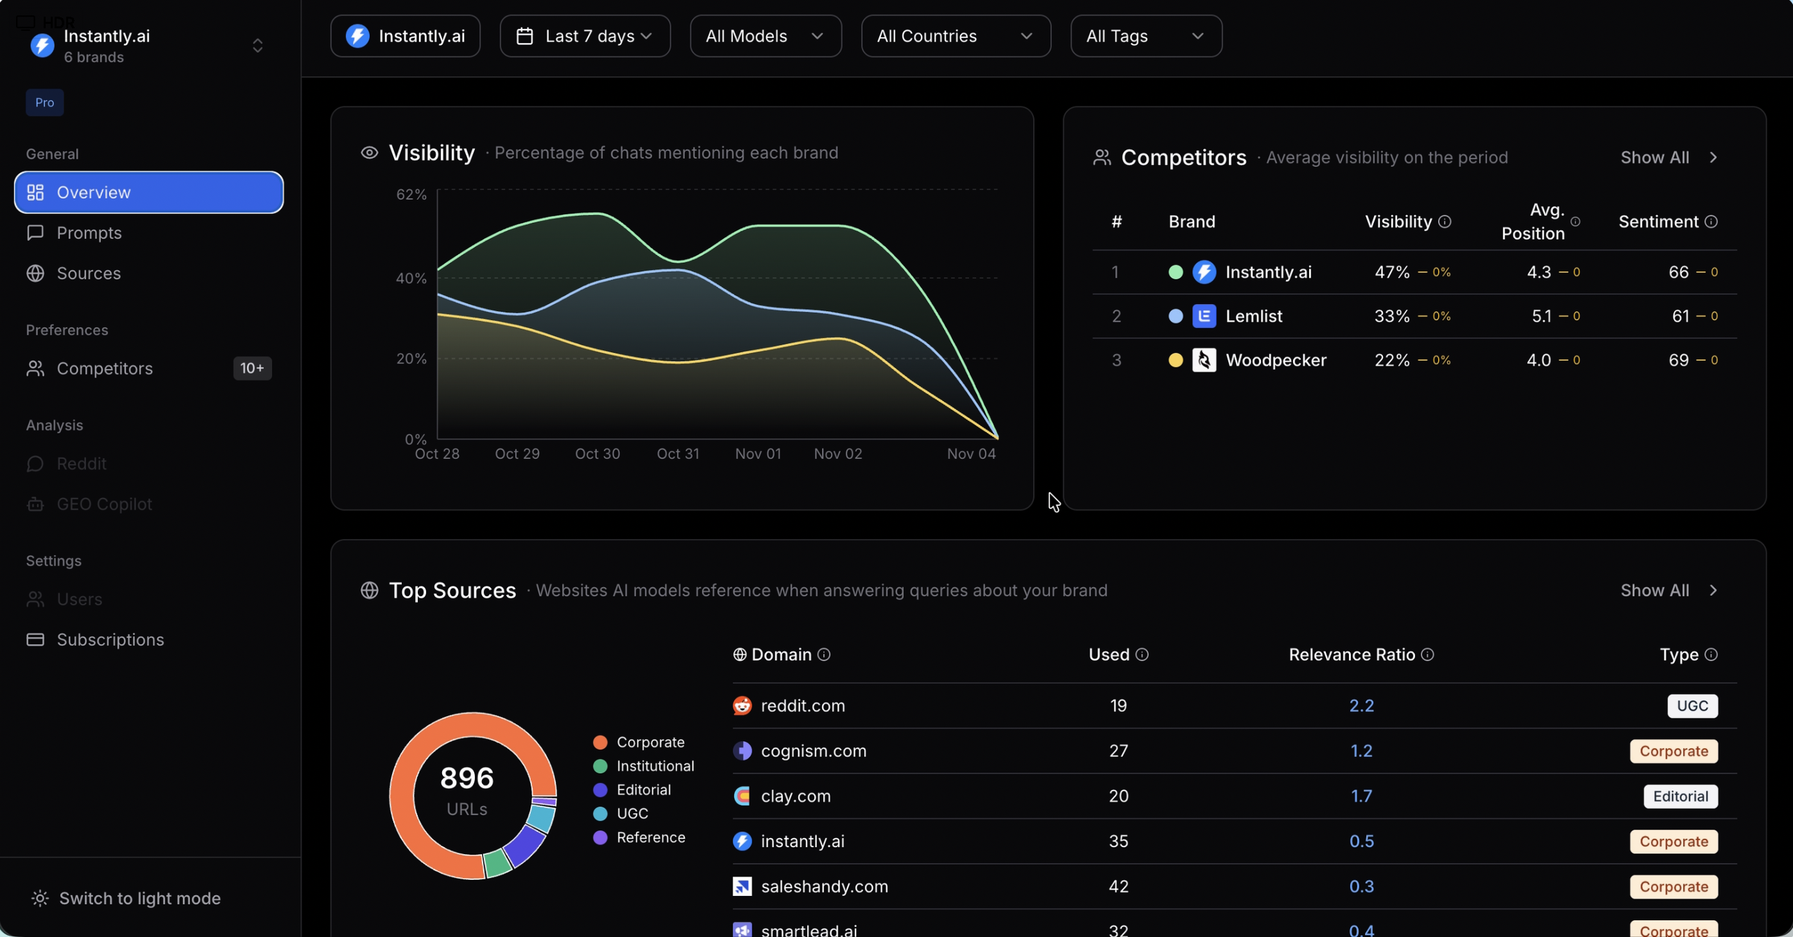Open the reddit.com source row
This screenshot has width=1793, height=937.
(1234, 706)
